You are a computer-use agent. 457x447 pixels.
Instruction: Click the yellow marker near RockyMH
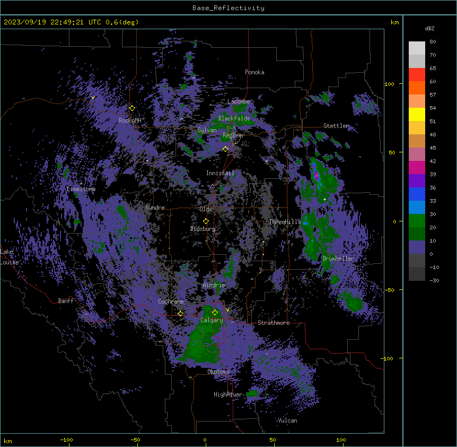coord(132,108)
